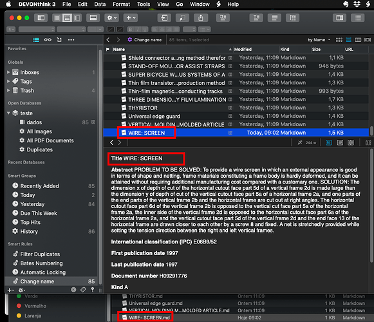Viewport: 374px width, 322px height.
Task: Open the Share toolbar icon
Action: click(x=201, y=18)
